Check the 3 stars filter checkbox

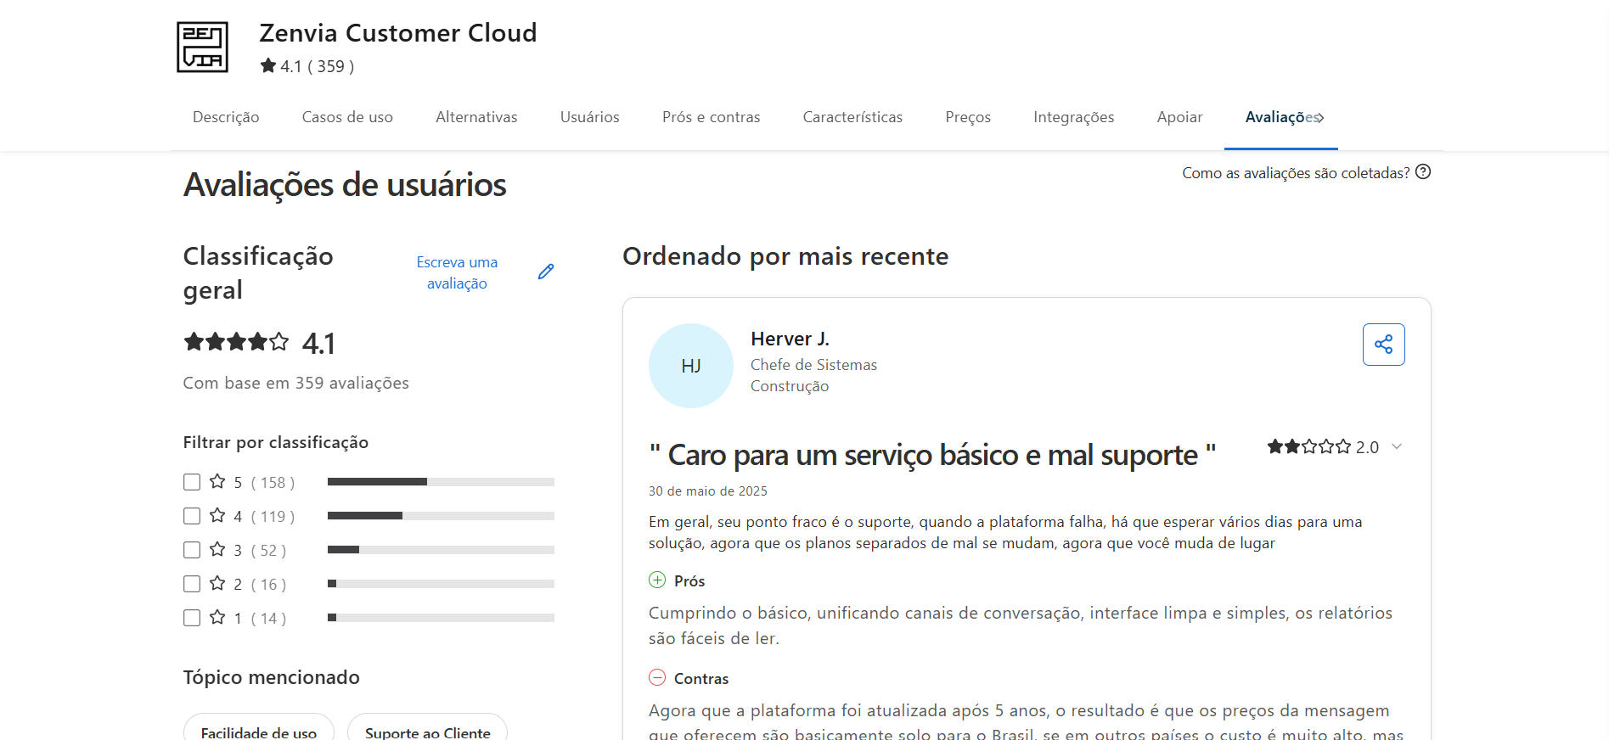point(192,550)
